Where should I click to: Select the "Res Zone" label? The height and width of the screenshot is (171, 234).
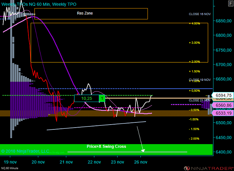click(x=85, y=13)
